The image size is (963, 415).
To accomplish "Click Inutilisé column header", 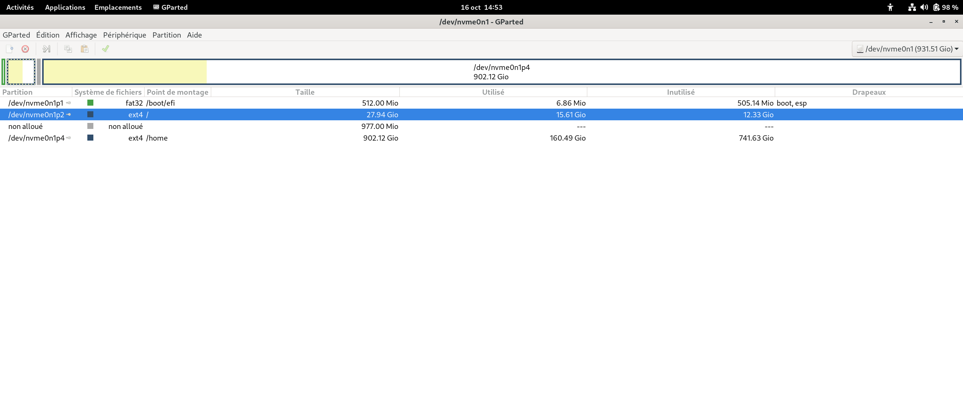I will [x=681, y=92].
